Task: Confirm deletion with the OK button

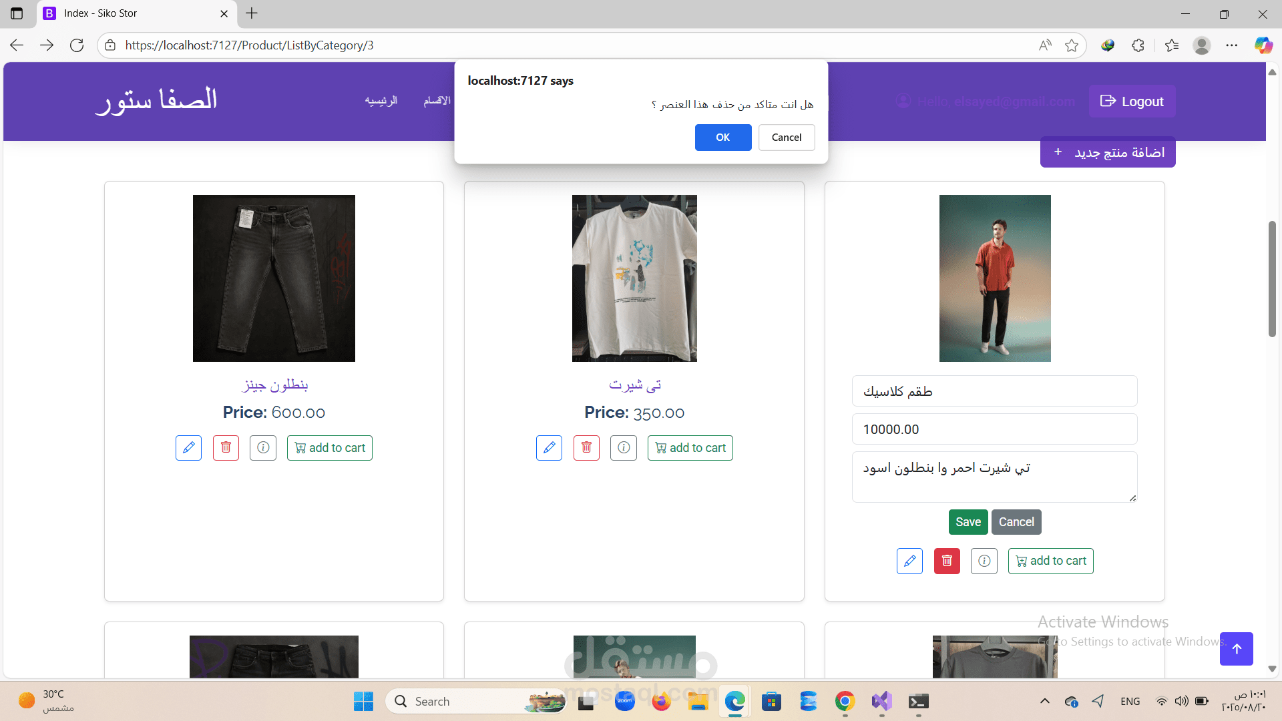Action: [723, 138]
